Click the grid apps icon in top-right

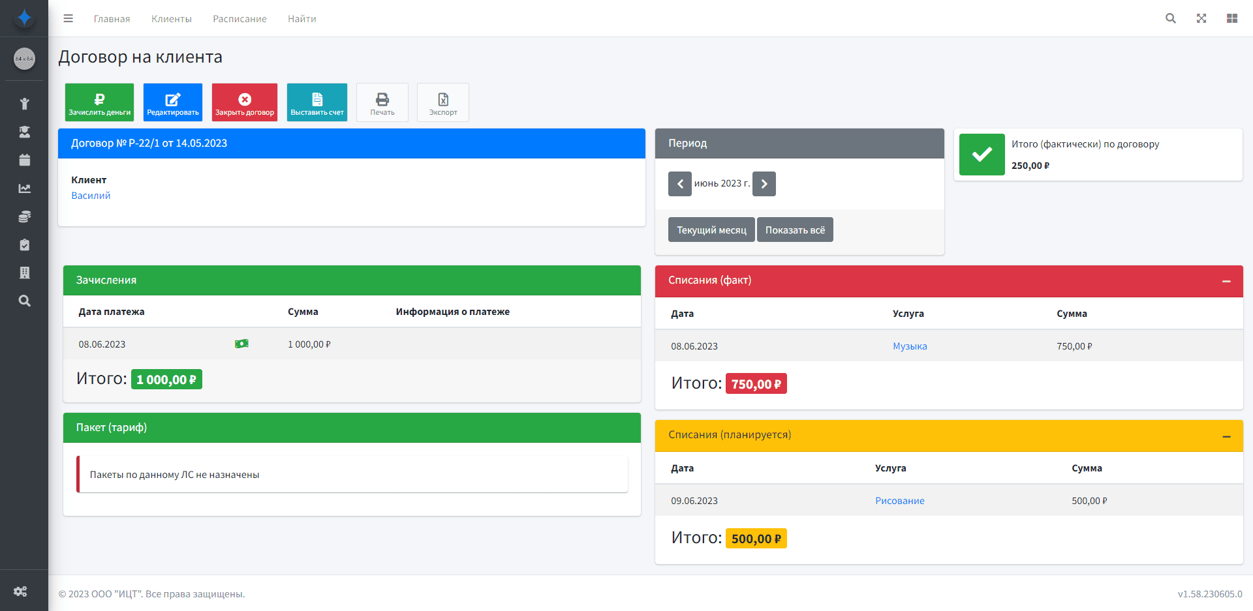[x=1231, y=18]
